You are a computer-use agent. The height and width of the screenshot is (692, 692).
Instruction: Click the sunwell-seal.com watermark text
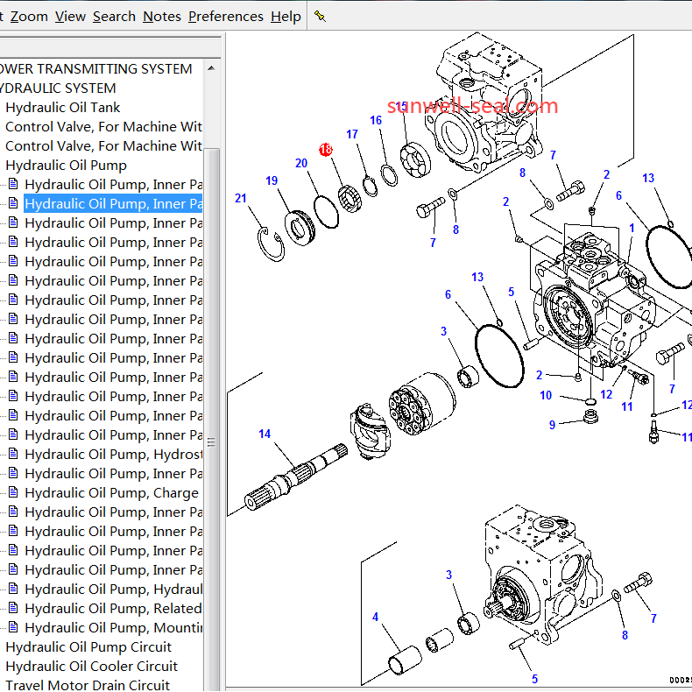pyautogui.click(x=472, y=106)
